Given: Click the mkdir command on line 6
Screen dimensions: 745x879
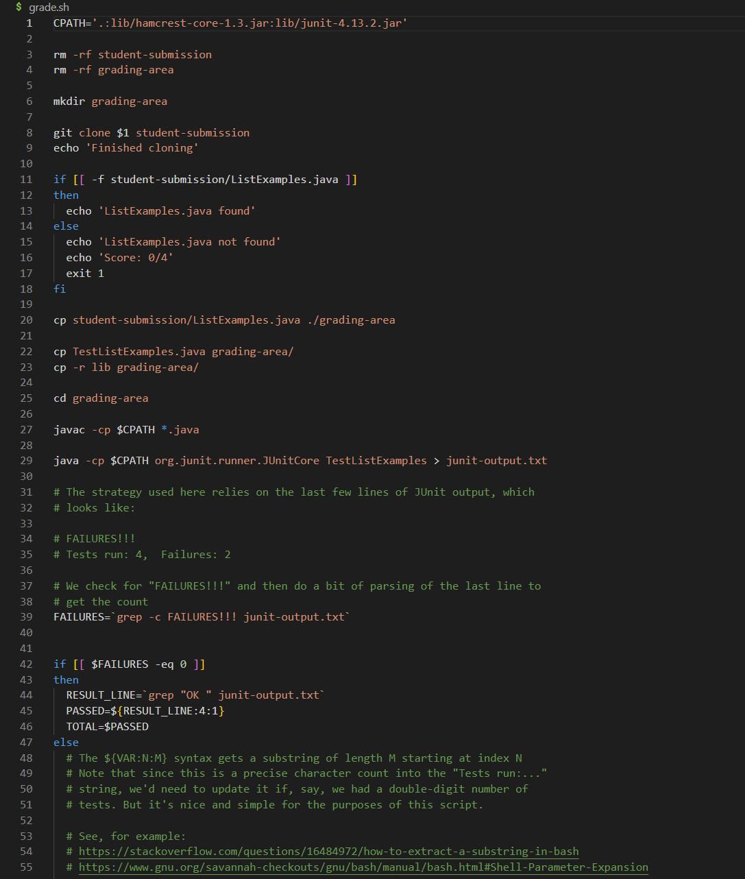Looking at the screenshot, I should (69, 101).
